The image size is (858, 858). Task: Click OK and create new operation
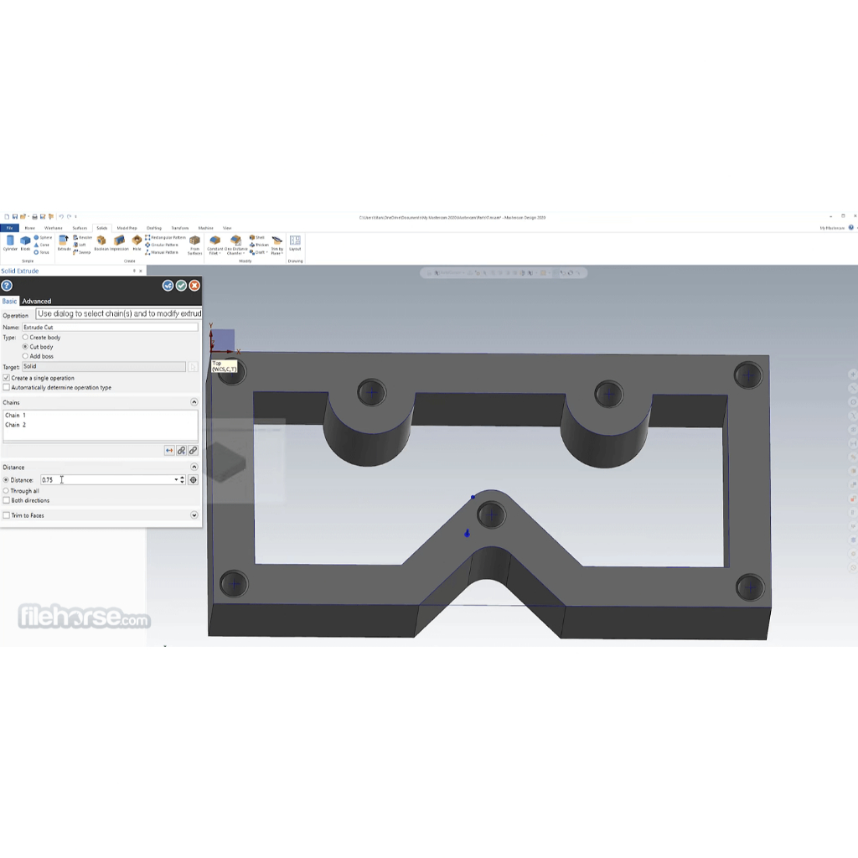click(168, 286)
